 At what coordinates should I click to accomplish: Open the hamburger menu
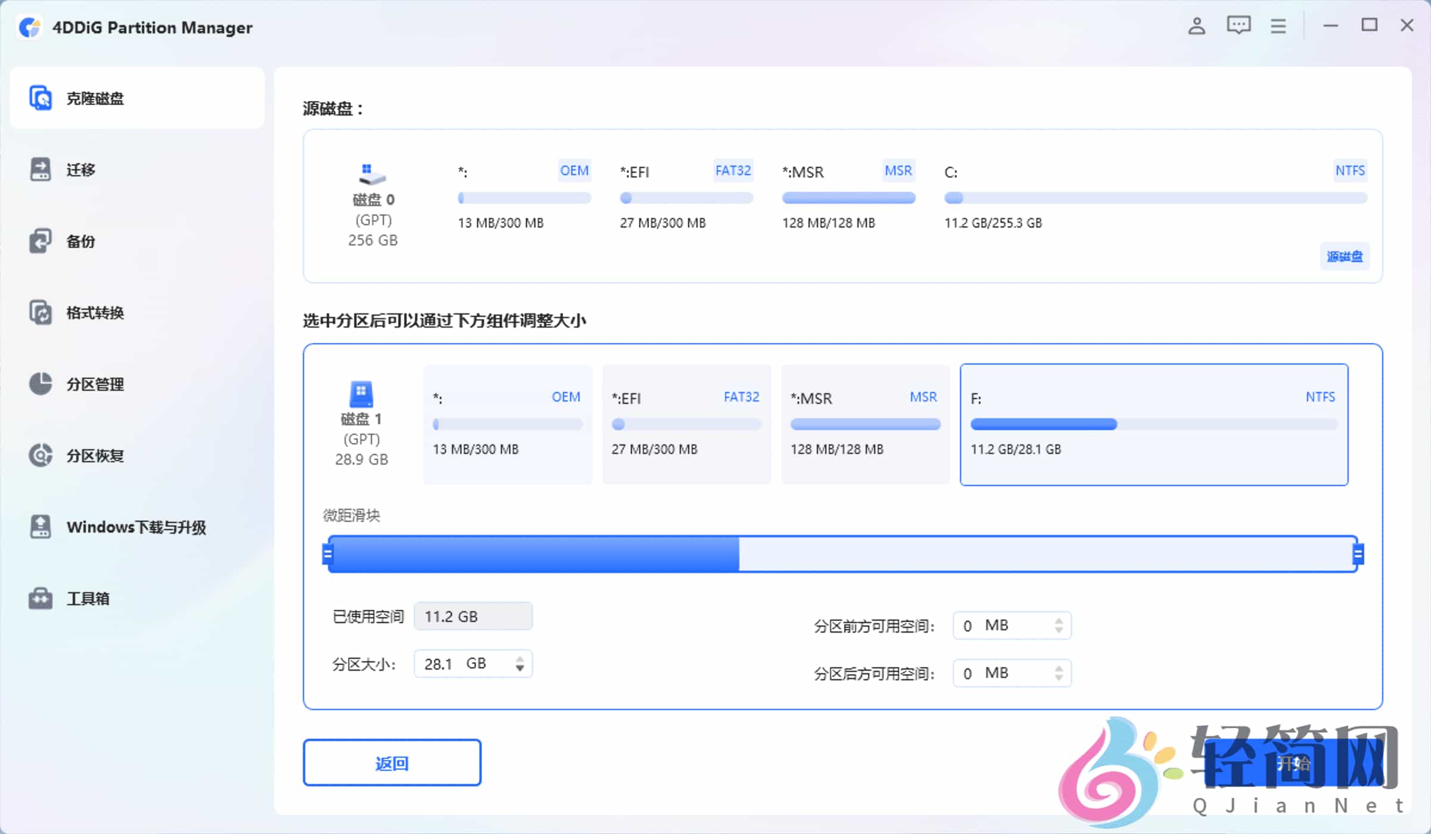[x=1278, y=26]
